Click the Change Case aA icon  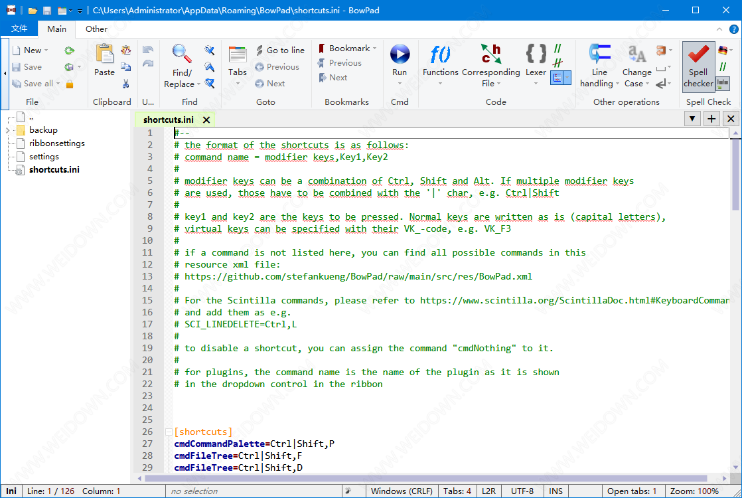pyautogui.click(x=637, y=54)
